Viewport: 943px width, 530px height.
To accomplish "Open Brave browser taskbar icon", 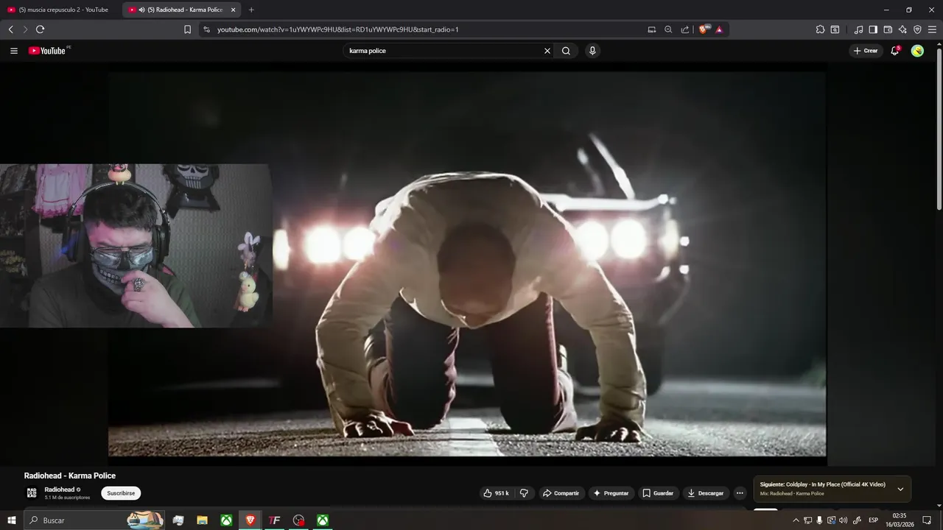I will pyautogui.click(x=250, y=520).
